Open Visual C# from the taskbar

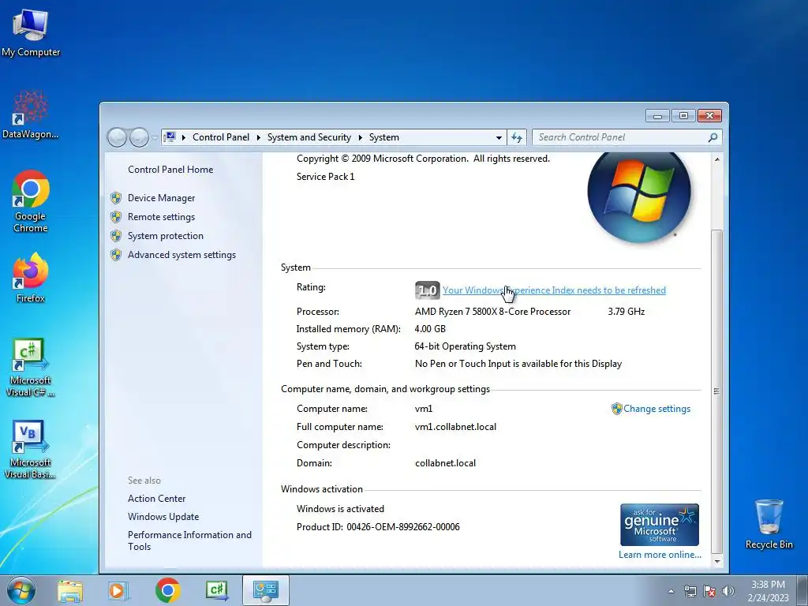217,590
